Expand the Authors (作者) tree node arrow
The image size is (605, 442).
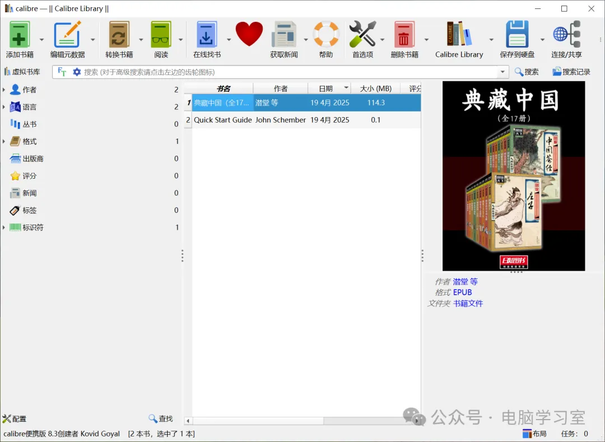click(4, 90)
